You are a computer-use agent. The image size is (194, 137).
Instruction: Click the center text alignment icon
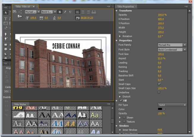pos(83,12)
